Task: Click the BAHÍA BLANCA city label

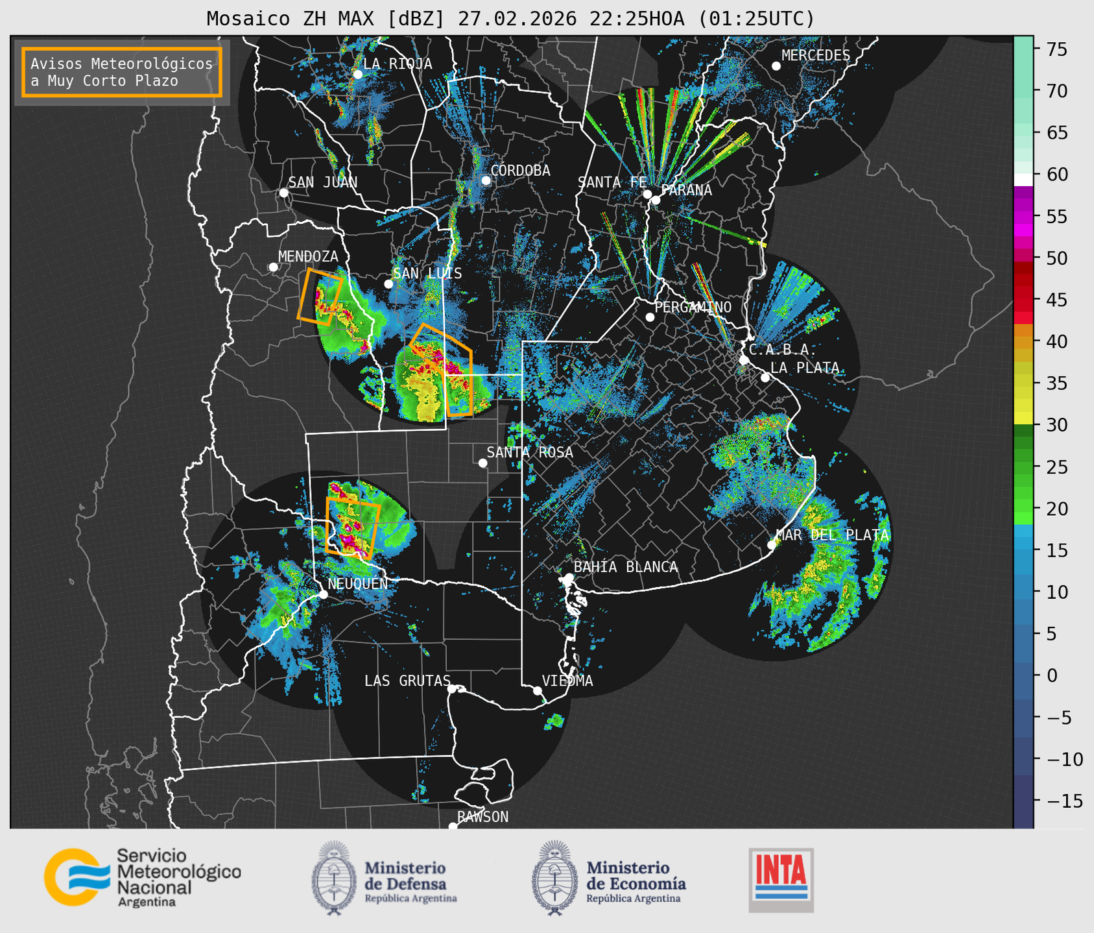Action: pyautogui.click(x=626, y=567)
